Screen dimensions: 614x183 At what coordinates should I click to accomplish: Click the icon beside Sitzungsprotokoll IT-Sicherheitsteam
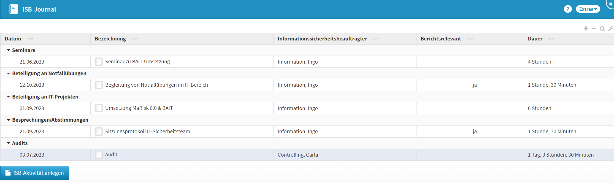[x=99, y=132]
